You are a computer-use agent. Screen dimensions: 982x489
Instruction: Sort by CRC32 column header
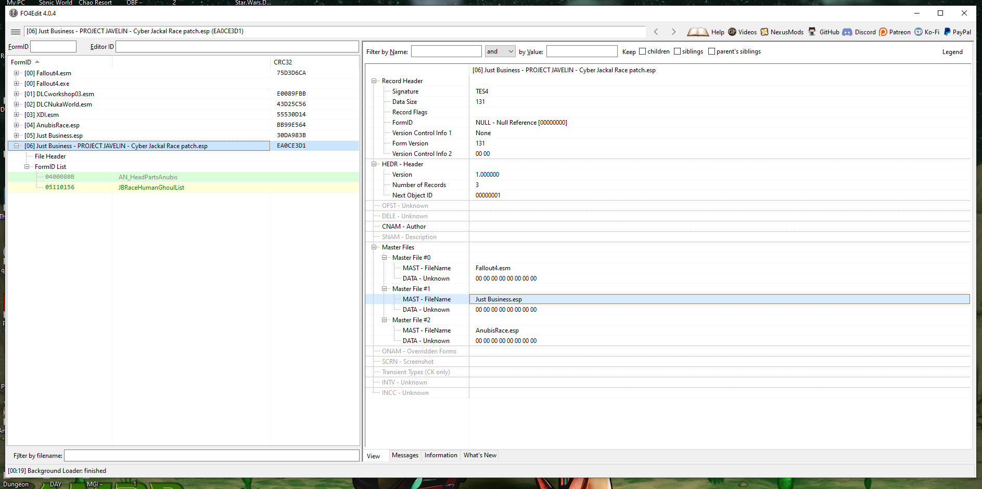point(314,62)
